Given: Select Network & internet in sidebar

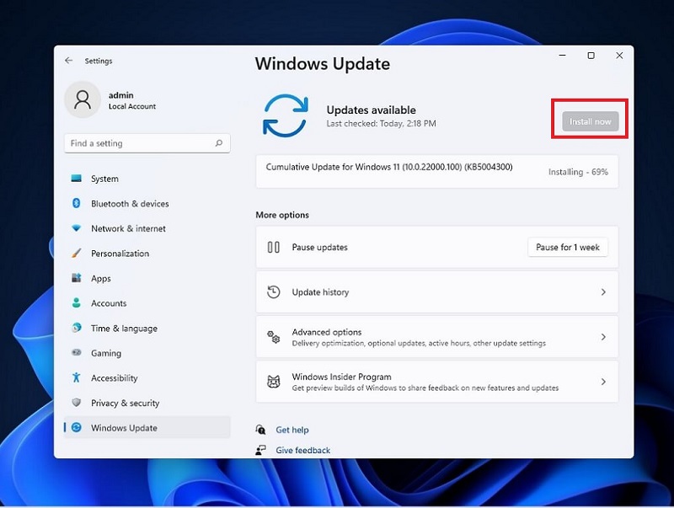Looking at the screenshot, I should [147, 228].
